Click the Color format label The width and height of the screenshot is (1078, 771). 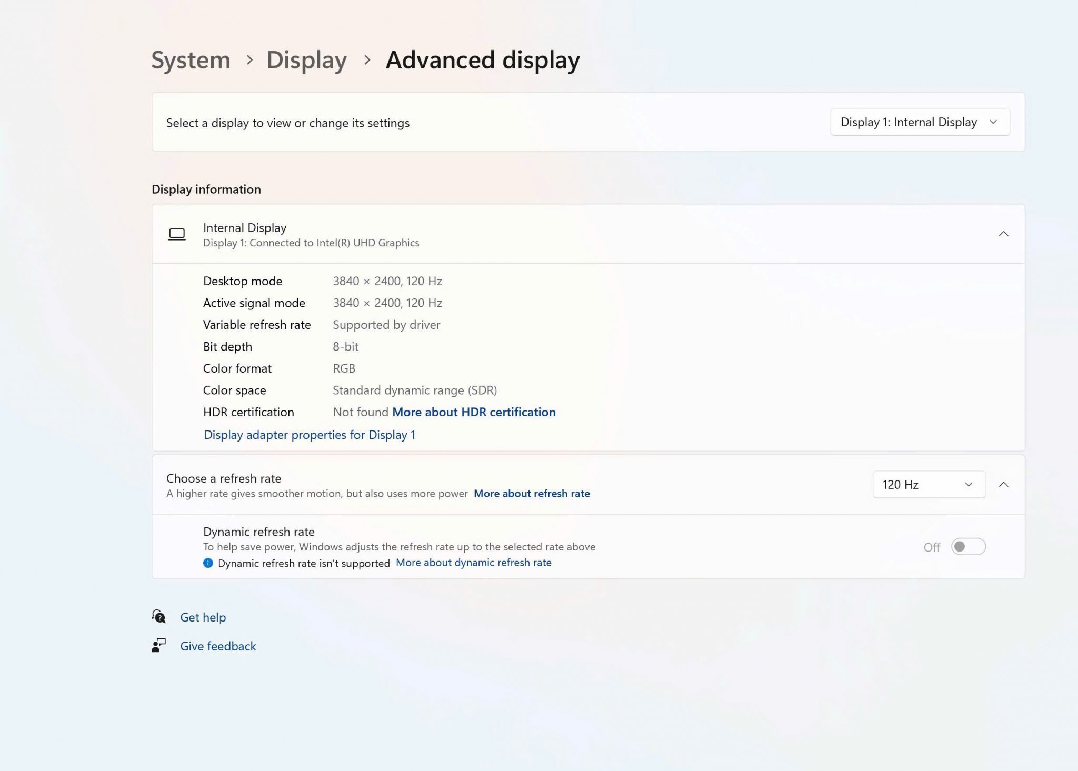pyautogui.click(x=237, y=368)
